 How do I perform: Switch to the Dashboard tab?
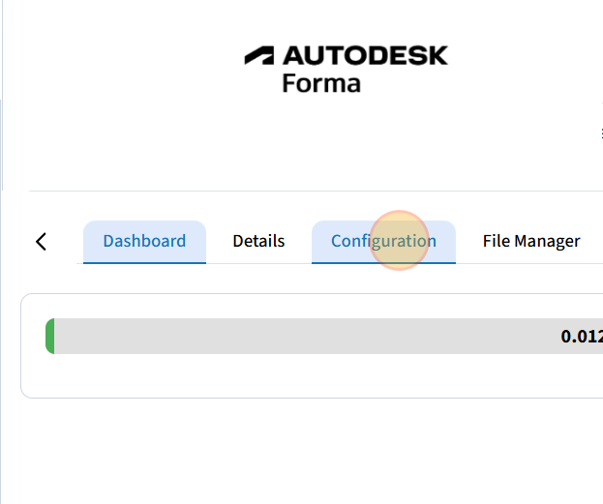click(144, 241)
